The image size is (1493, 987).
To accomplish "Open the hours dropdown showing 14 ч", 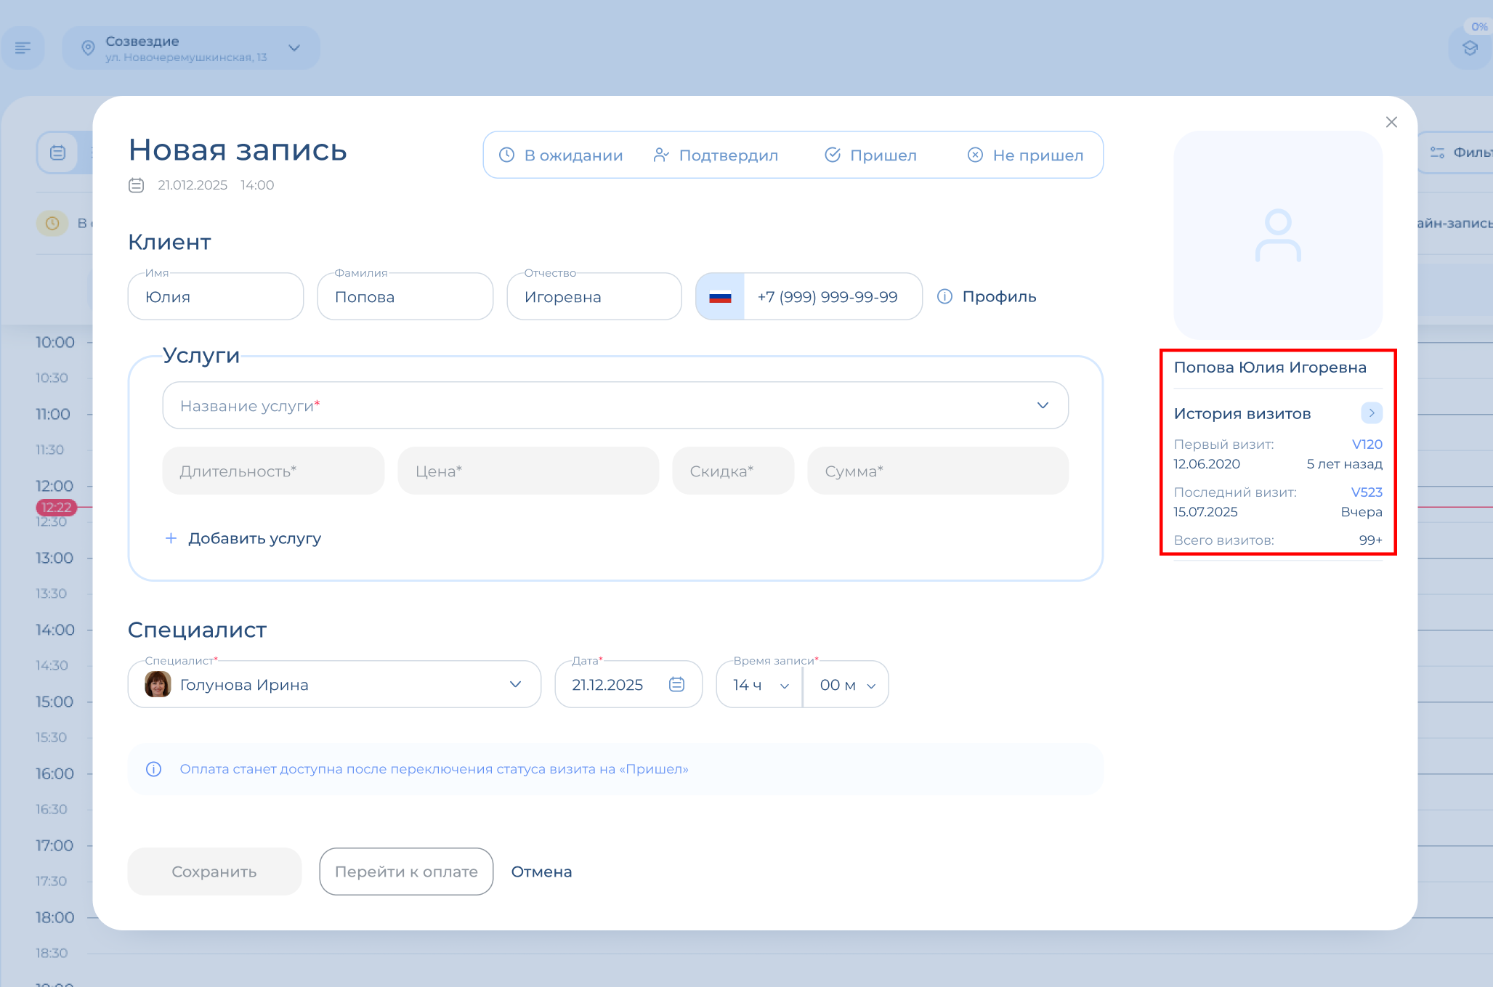I will 759,684.
